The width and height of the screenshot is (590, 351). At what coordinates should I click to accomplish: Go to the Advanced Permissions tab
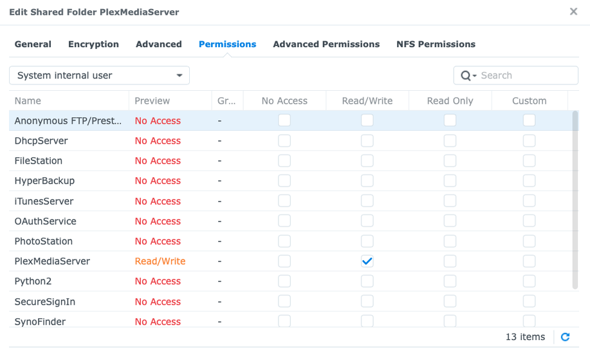(x=326, y=44)
